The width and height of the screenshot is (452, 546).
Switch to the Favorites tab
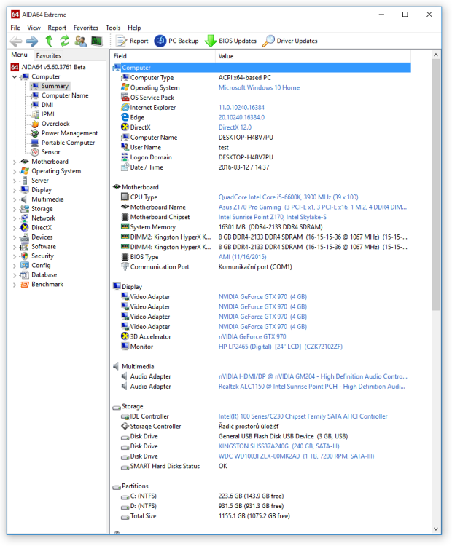49,55
